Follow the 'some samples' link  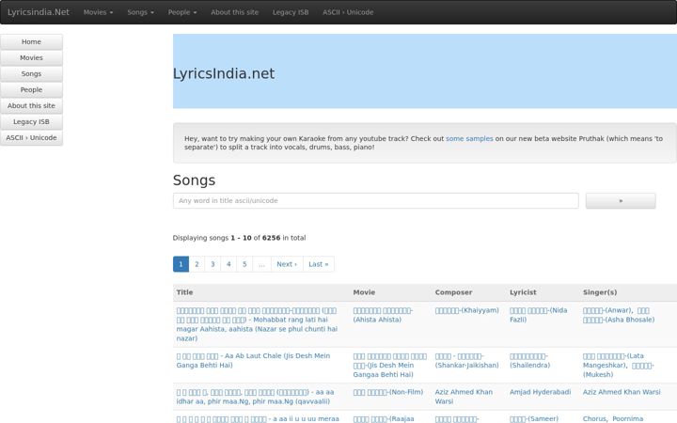469,138
